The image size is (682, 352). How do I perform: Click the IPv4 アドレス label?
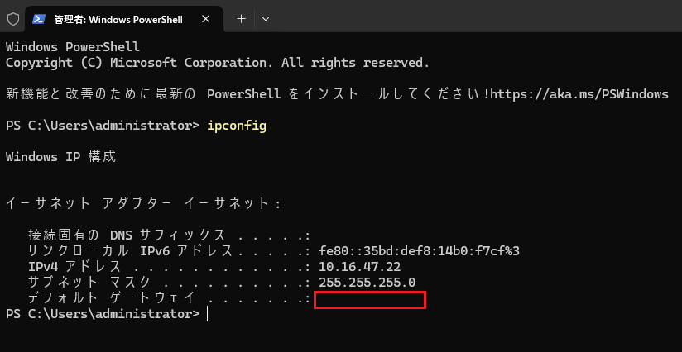[x=74, y=267]
